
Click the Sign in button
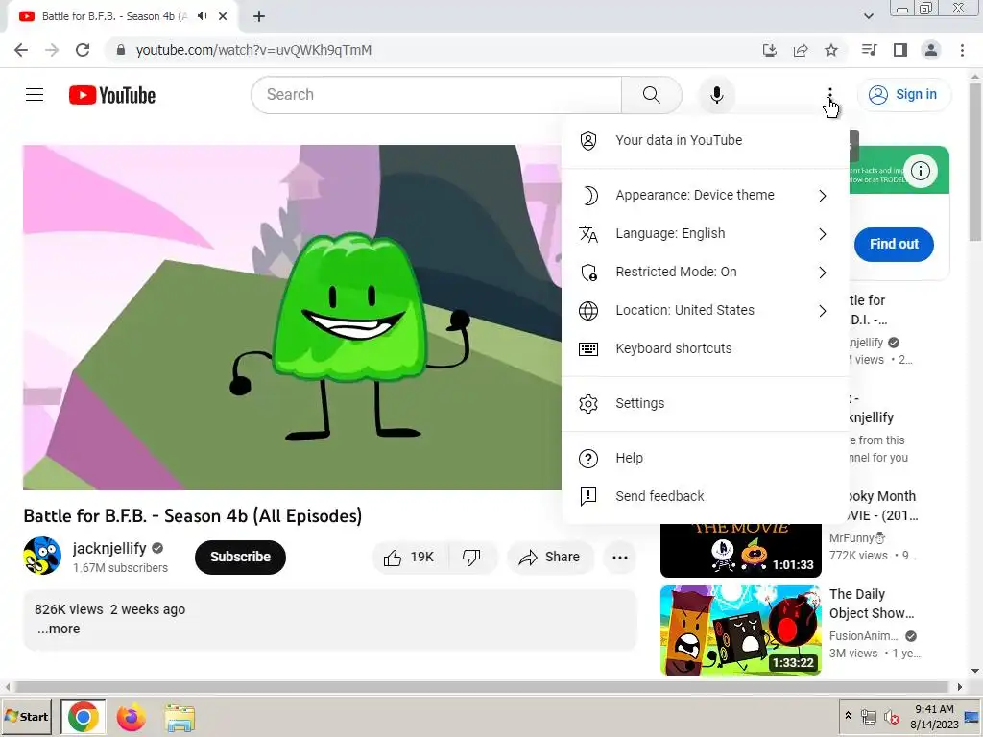pyautogui.click(x=903, y=95)
